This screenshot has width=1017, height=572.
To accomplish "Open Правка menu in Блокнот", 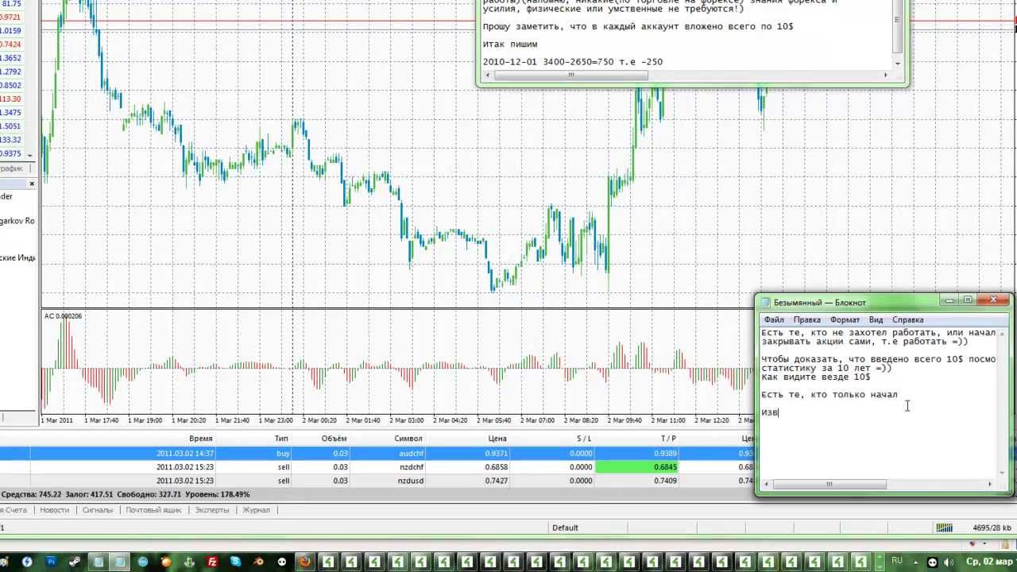I will pos(806,319).
